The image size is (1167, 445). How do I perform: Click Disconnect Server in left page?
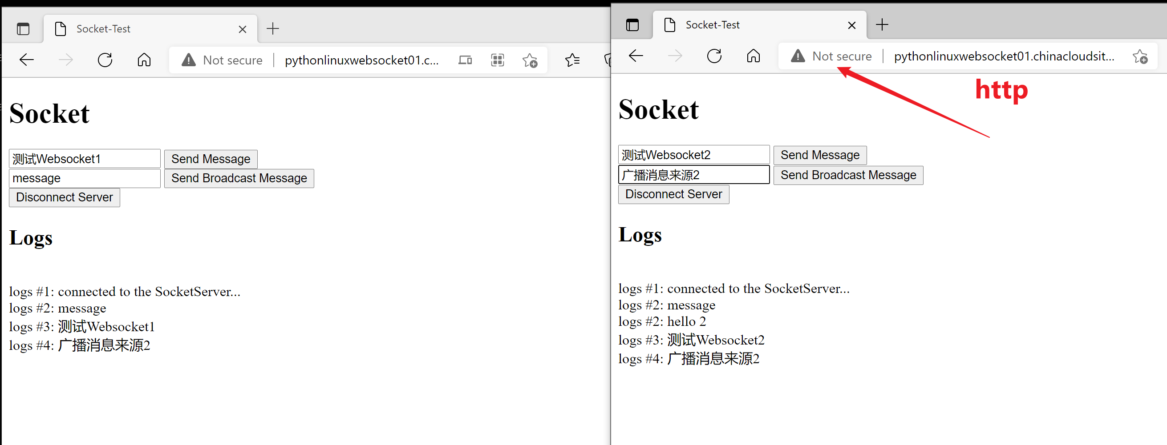pos(65,197)
